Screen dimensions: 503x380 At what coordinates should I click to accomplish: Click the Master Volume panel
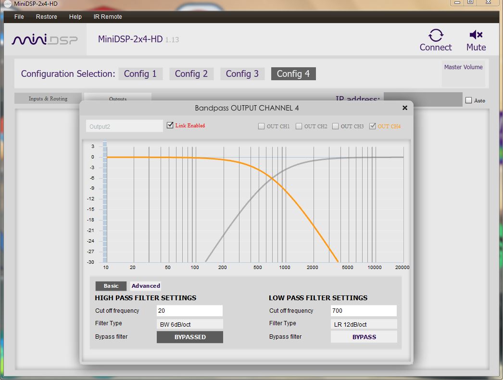pyautogui.click(x=463, y=73)
